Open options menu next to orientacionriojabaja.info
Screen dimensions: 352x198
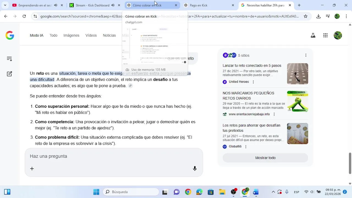click(x=274, y=114)
